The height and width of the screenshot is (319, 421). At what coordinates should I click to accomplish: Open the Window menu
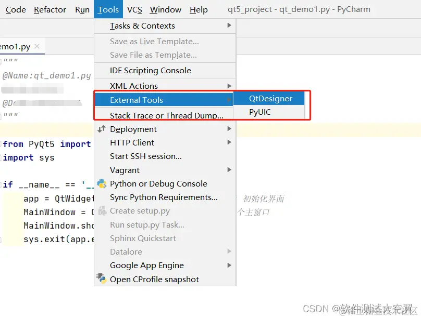click(165, 10)
